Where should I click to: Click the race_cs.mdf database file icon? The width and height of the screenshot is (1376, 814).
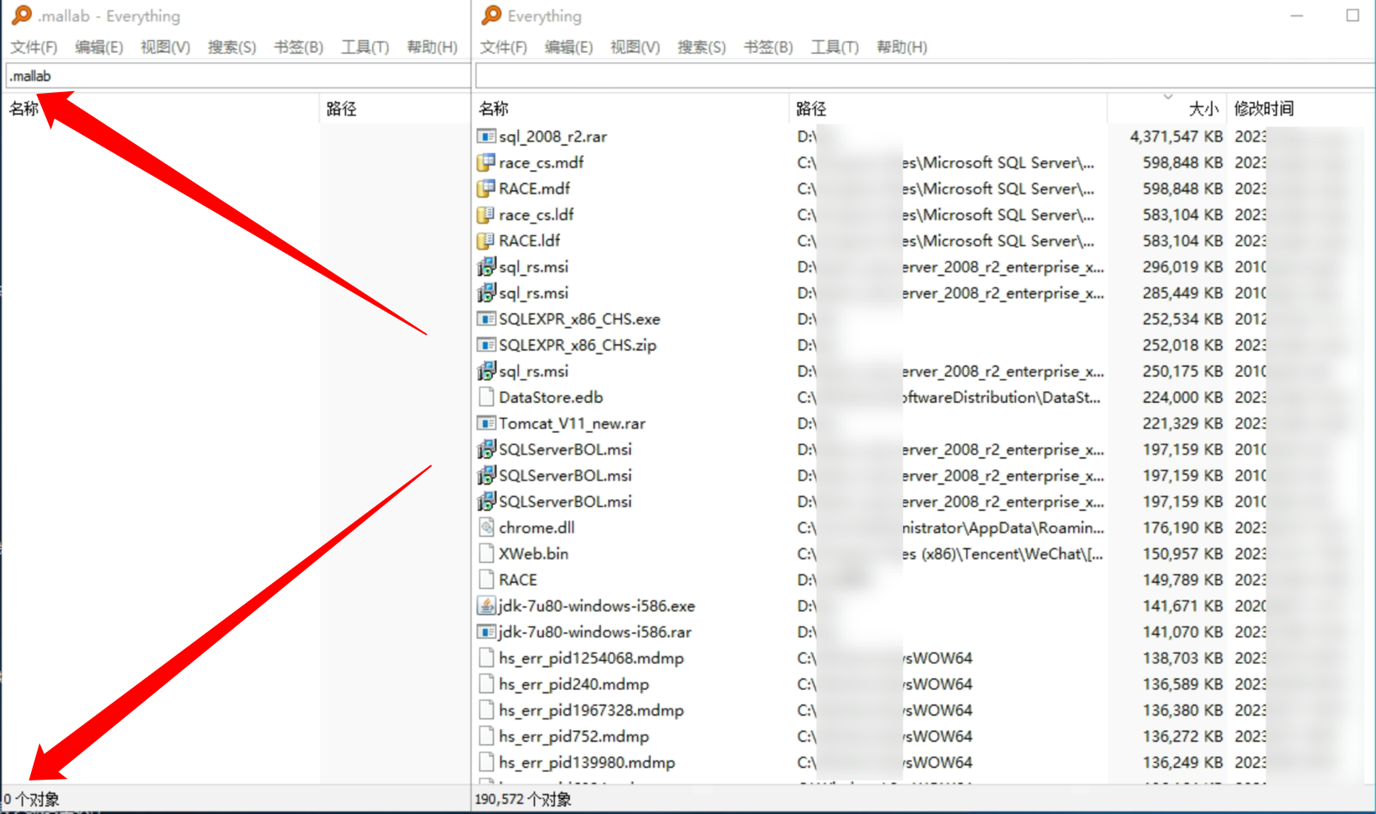[486, 162]
